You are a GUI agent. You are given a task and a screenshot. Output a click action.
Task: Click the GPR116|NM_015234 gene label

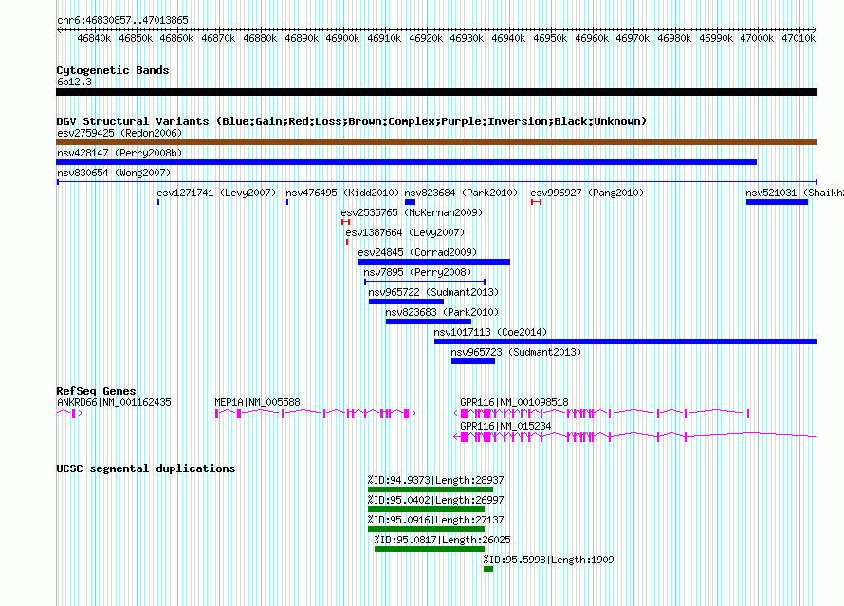click(x=506, y=426)
